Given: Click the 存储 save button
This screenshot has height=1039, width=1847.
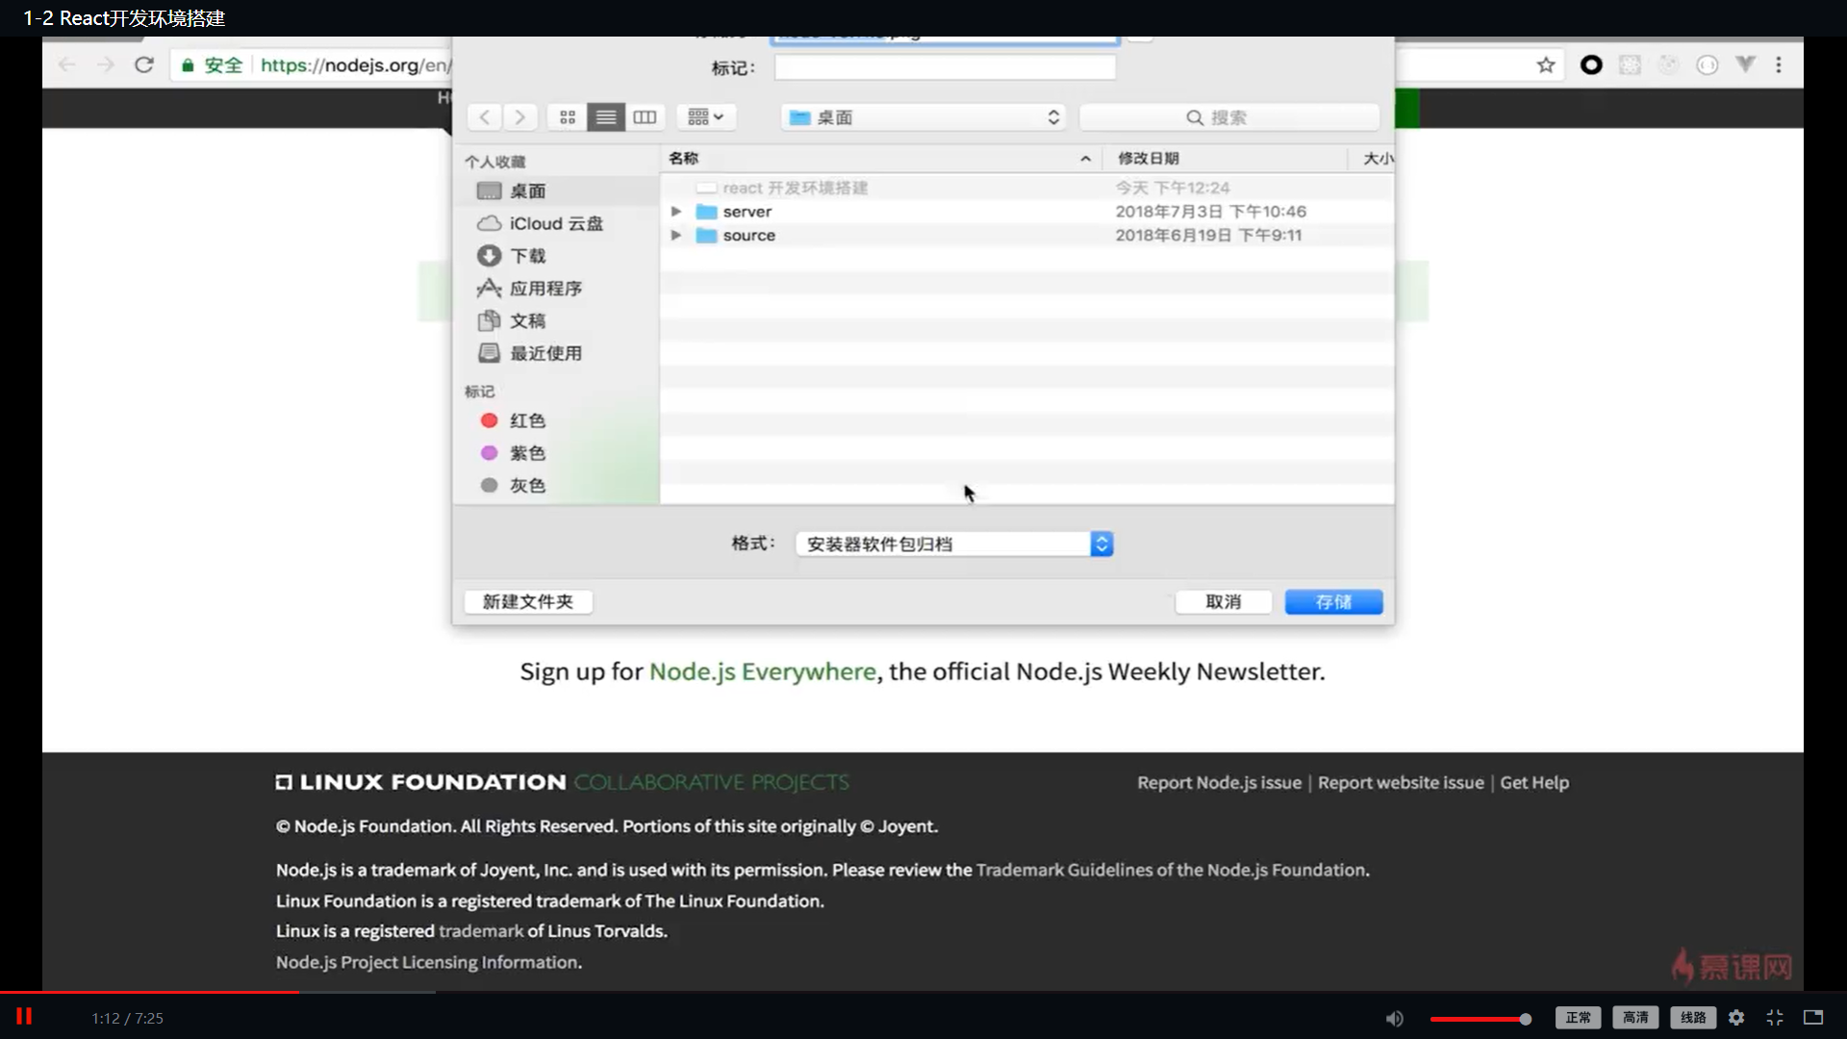Looking at the screenshot, I should (1333, 601).
